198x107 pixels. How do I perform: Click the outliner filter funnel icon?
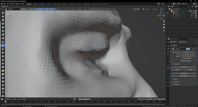click(x=192, y=6)
